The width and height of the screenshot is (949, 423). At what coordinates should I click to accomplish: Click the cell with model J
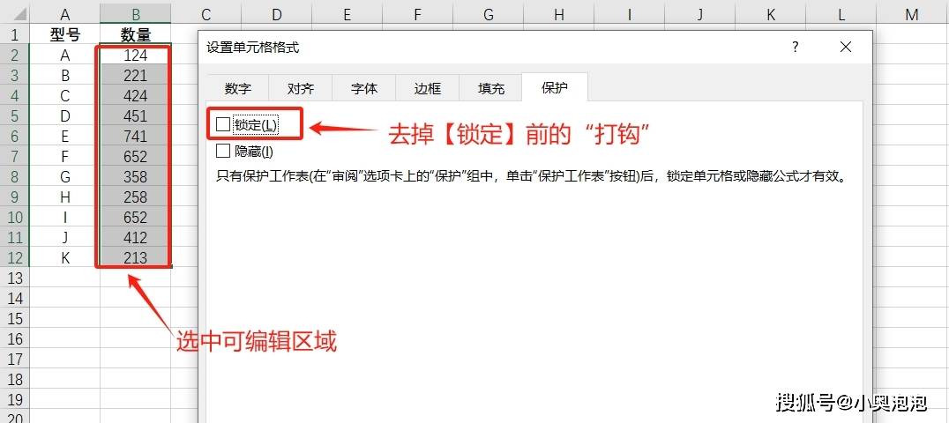pos(64,238)
